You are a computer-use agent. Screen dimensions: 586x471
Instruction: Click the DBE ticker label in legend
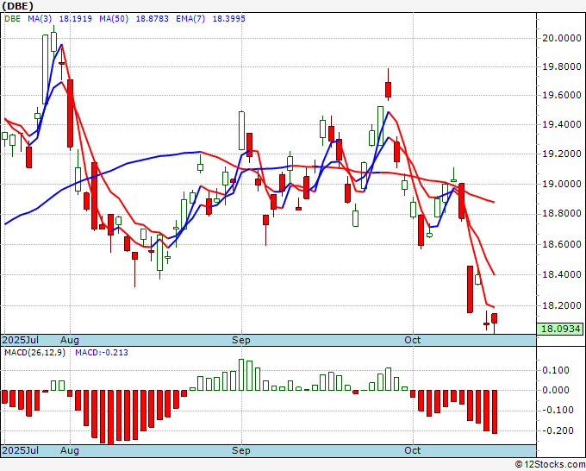click(x=12, y=19)
